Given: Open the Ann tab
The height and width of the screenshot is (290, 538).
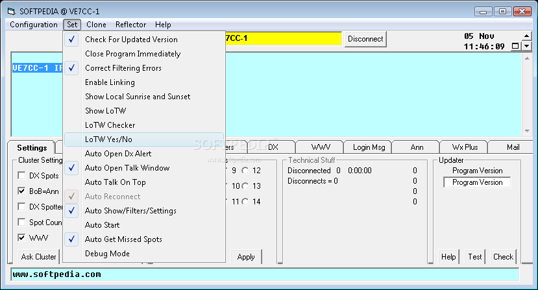Looking at the screenshot, I should (417, 147).
